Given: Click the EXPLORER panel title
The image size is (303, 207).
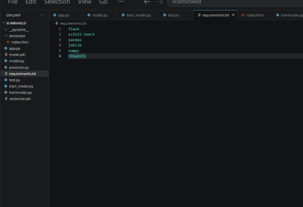Looking at the screenshot, I should coord(13,15).
